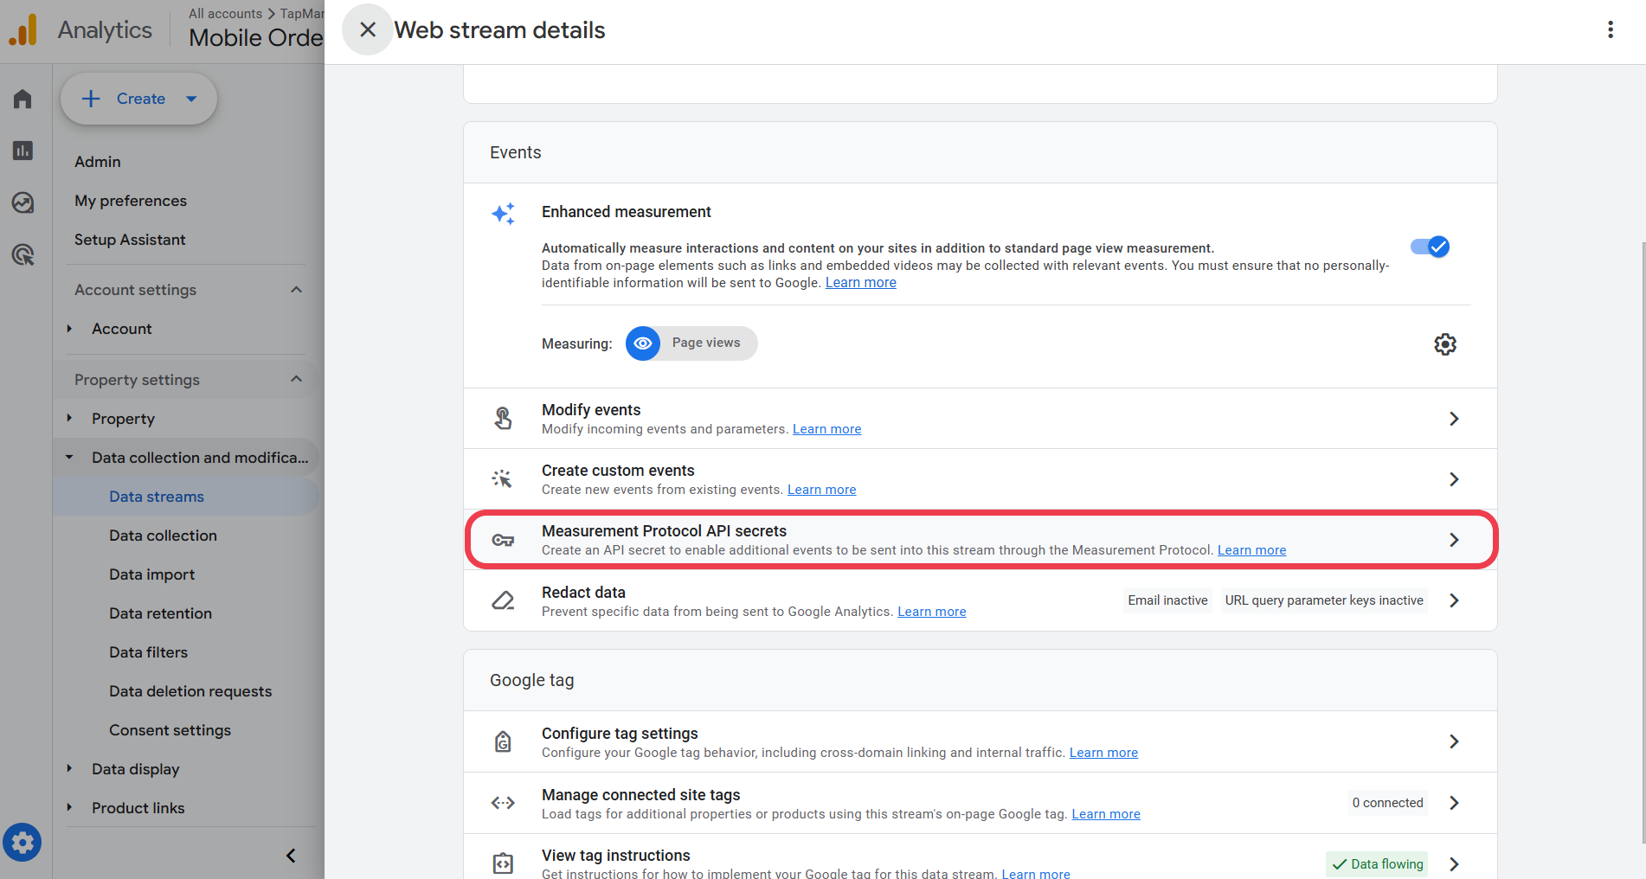The image size is (1646, 879).
Task: Open Admin gear icon at bottom left
Action: tap(23, 842)
